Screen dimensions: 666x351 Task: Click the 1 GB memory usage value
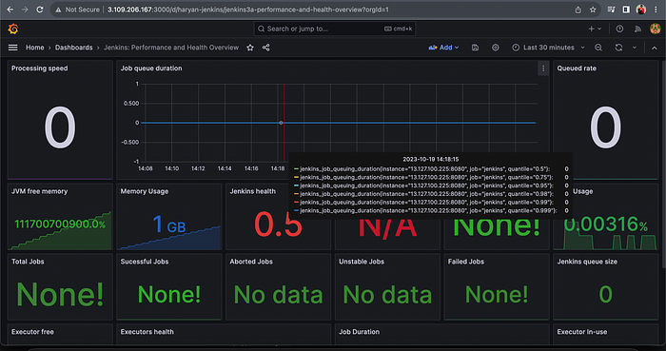[x=169, y=224]
